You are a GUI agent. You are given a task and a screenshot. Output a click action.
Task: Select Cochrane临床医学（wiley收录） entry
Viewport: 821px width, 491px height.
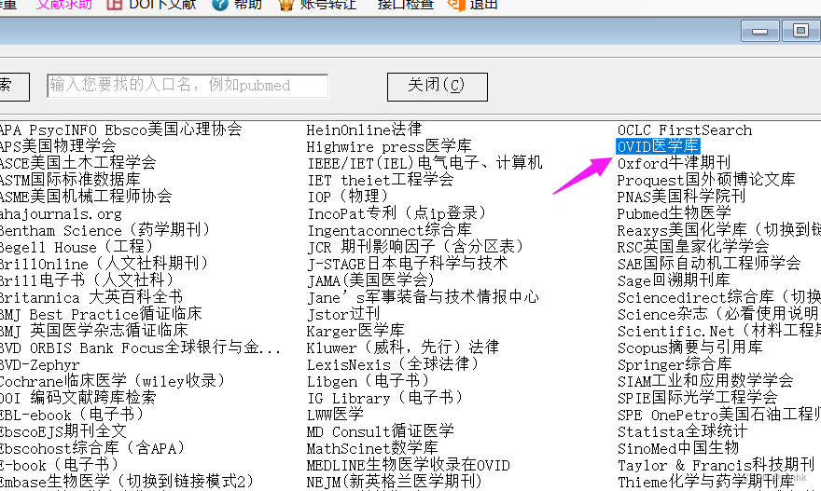point(113,381)
